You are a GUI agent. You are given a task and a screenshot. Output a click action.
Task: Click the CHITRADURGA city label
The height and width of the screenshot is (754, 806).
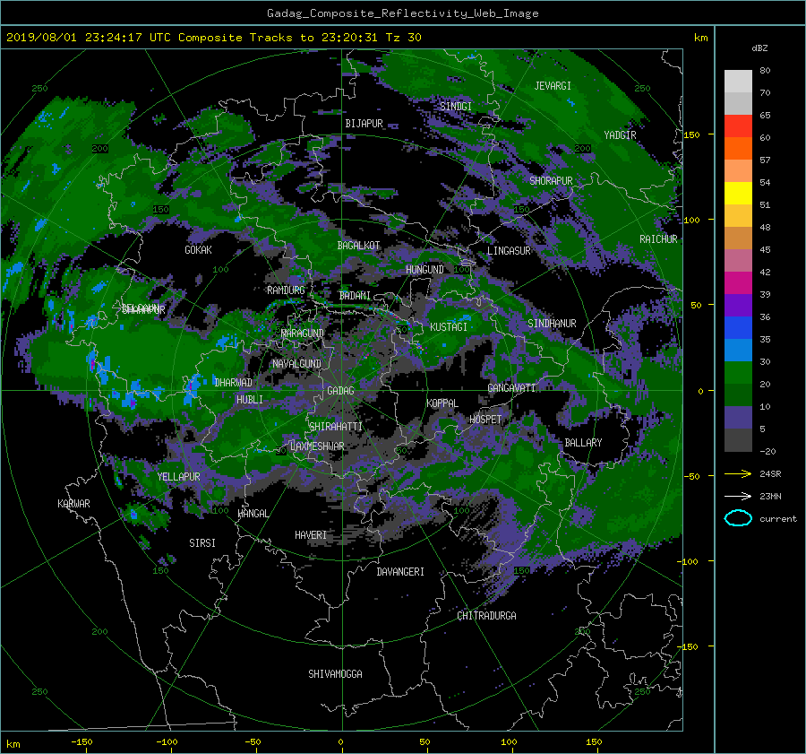[487, 616]
